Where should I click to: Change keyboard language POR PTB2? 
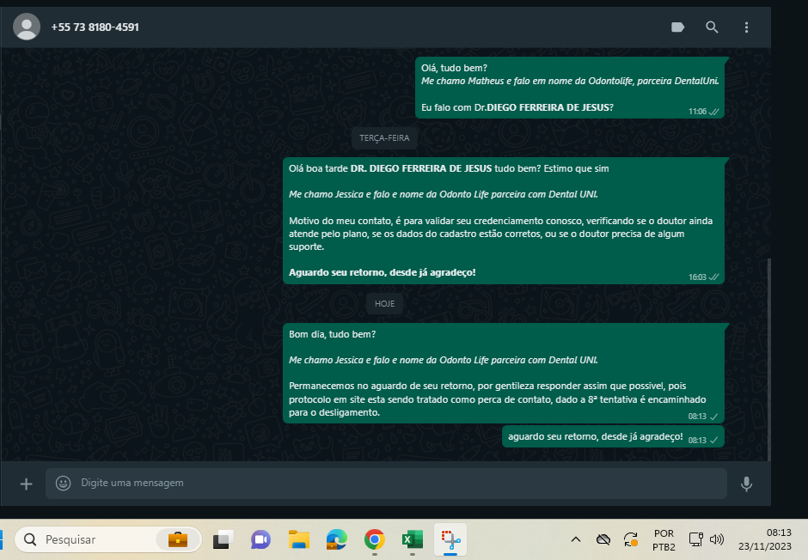click(664, 540)
